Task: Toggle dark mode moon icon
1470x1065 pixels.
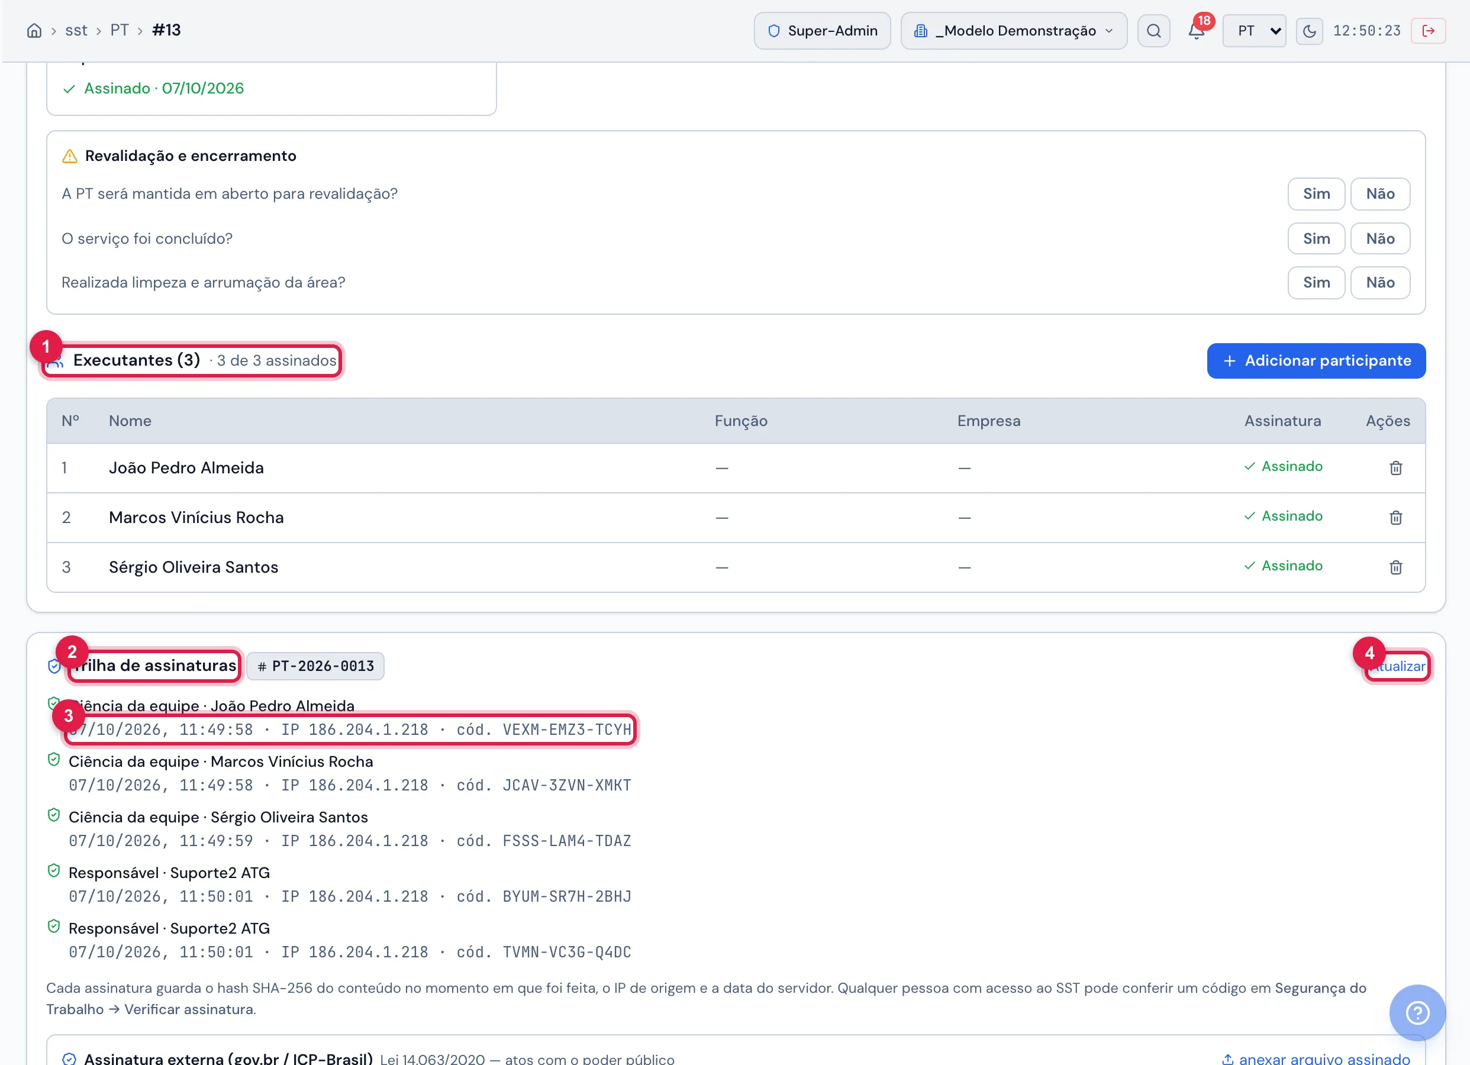Action: coord(1309,30)
